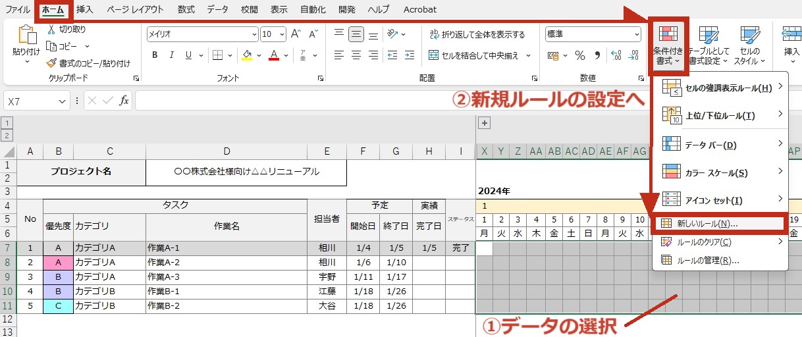Screen dimensions: 802x337
Task: Click the Italic formatting icon
Action: click(x=172, y=55)
